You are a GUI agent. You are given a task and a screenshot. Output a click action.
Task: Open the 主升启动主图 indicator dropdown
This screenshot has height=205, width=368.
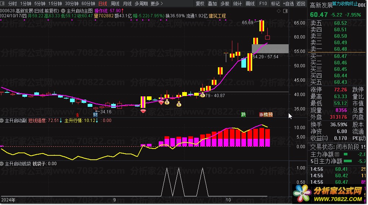coord(63,11)
